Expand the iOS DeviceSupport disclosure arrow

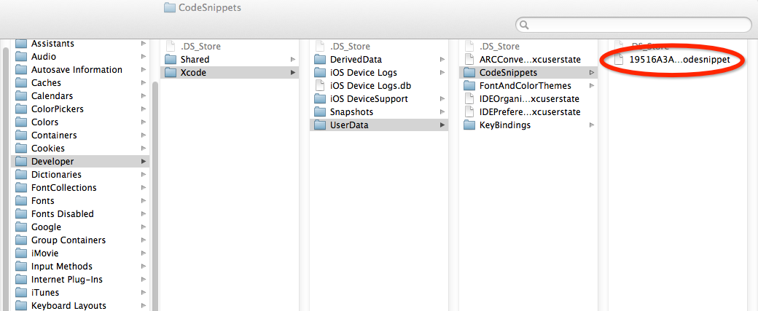pos(442,99)
